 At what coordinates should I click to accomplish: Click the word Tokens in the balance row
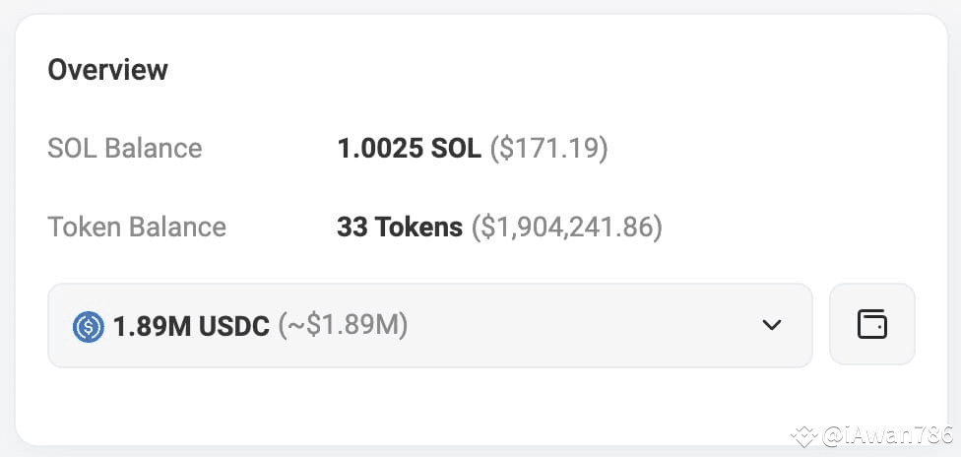click(x=419, y=227)
